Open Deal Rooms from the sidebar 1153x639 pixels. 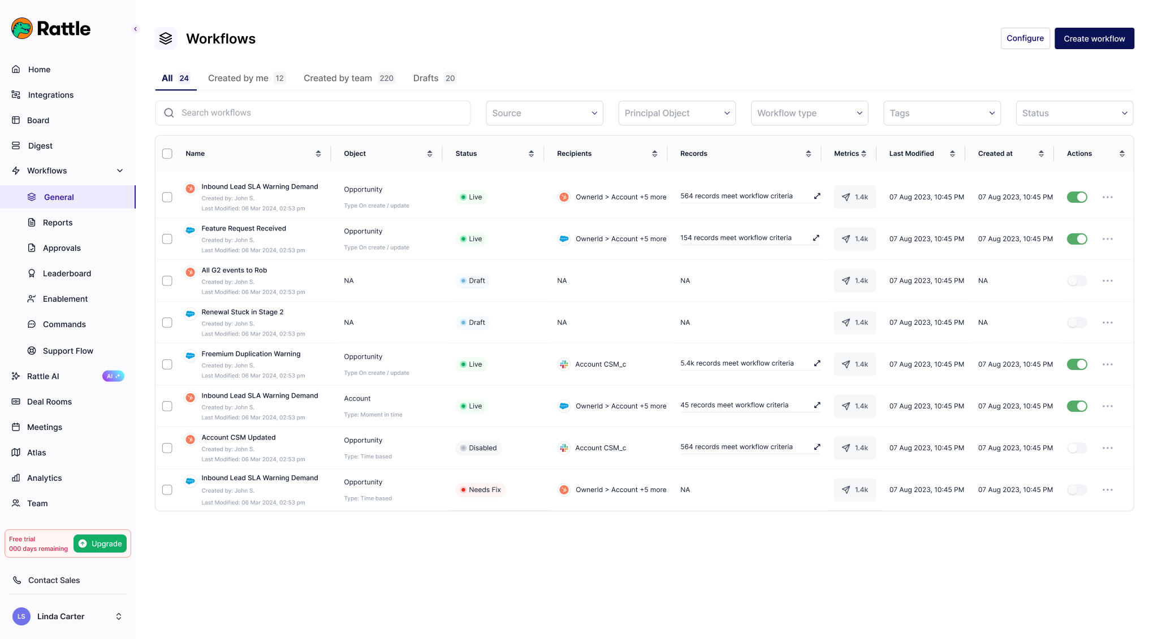click(49, 402)
